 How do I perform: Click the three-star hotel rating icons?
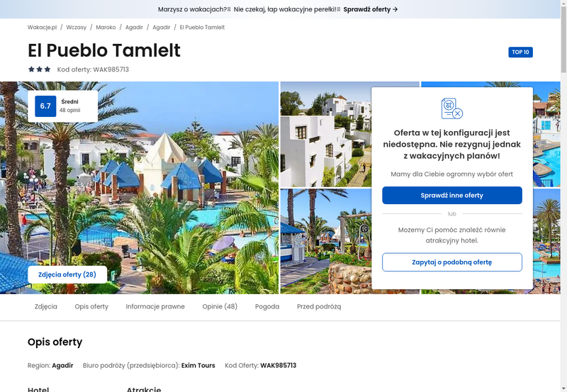tap(40, 69)
